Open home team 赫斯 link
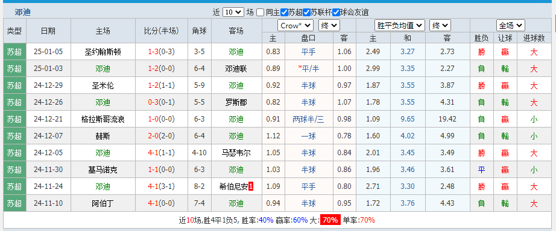 tap(103, 136)
